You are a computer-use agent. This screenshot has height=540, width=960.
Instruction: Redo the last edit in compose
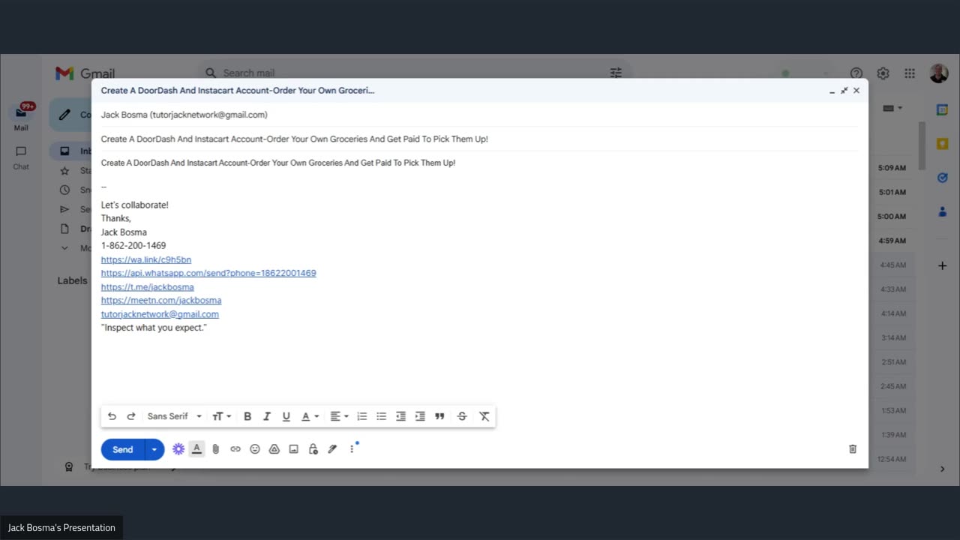(x=130, y=416)
